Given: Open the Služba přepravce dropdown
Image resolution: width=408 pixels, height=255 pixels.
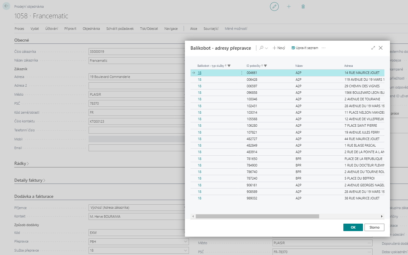Looking at the screenshot, I should pyautogui.click(x=186, y=250).
